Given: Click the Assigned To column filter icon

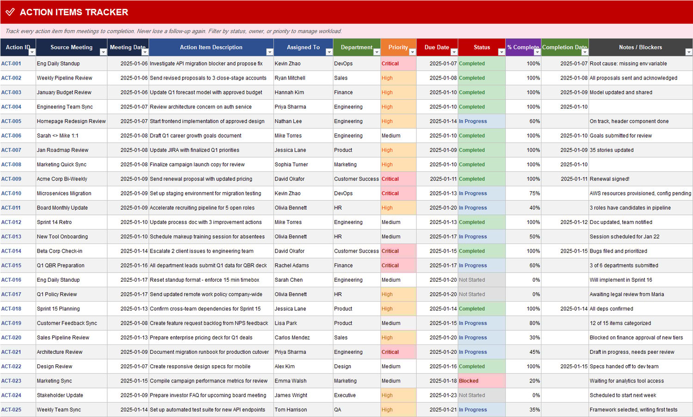Looking at the screenshot, I should point(328,52).
